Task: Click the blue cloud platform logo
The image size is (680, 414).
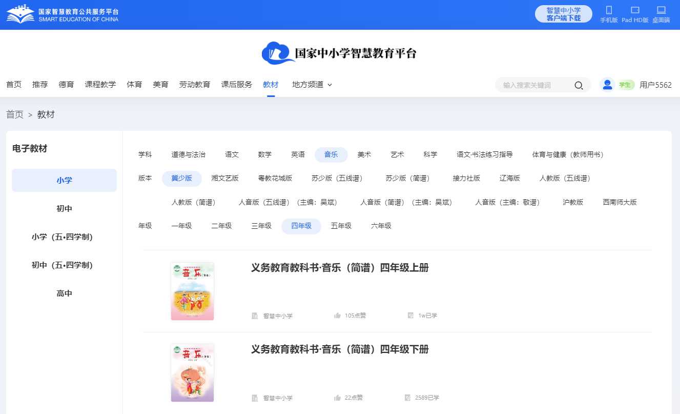Action: click(x=278, y=53)
